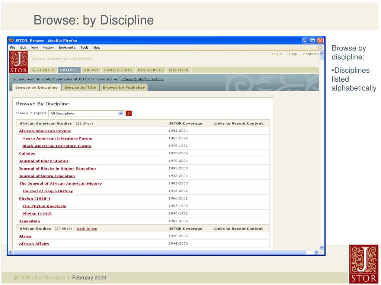
Task: Open The Phylon Quarterly link
Action: tap(44, 206)
